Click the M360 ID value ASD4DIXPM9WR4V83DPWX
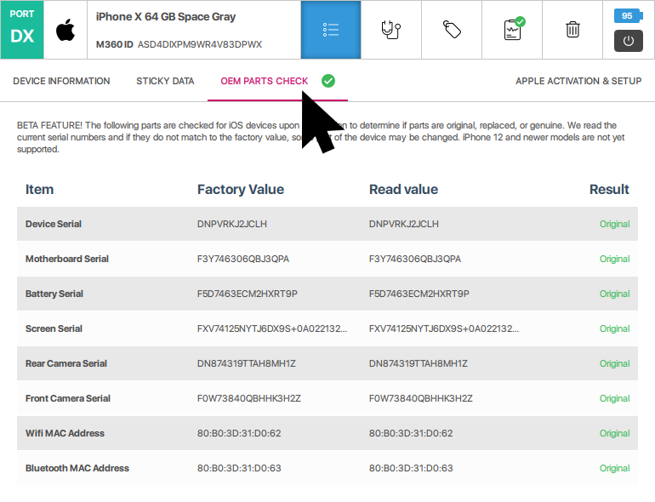 click(200, 44)
